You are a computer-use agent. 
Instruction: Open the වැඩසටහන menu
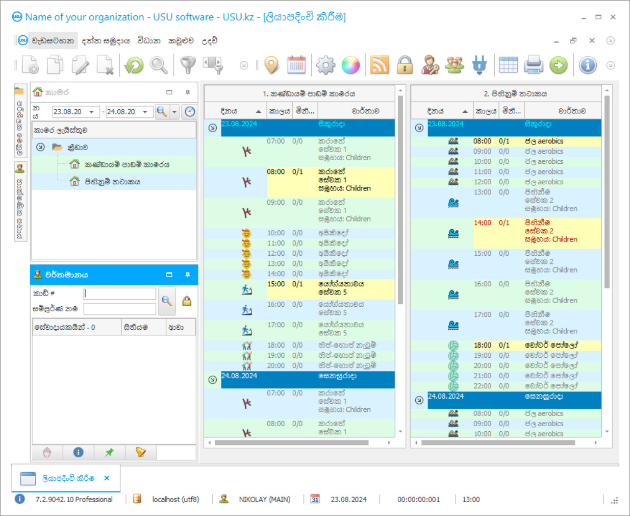coord(53,41)
